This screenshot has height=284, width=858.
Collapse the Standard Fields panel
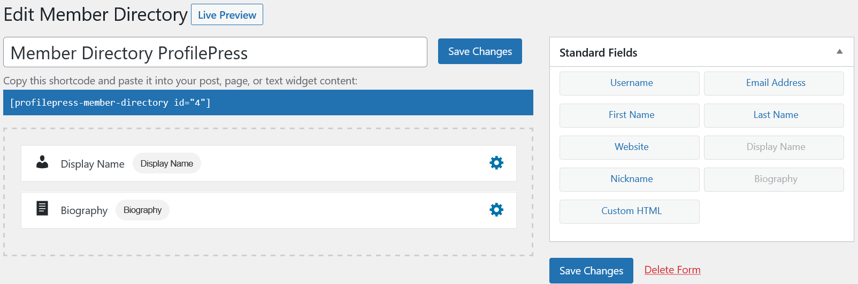pos(839,52)
